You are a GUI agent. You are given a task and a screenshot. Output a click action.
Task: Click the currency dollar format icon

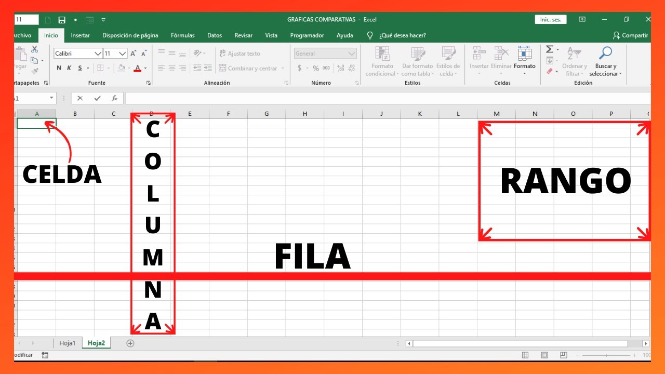point(300,68)
